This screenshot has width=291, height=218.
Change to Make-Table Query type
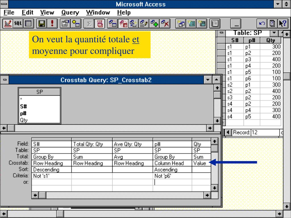coord(134,24)
